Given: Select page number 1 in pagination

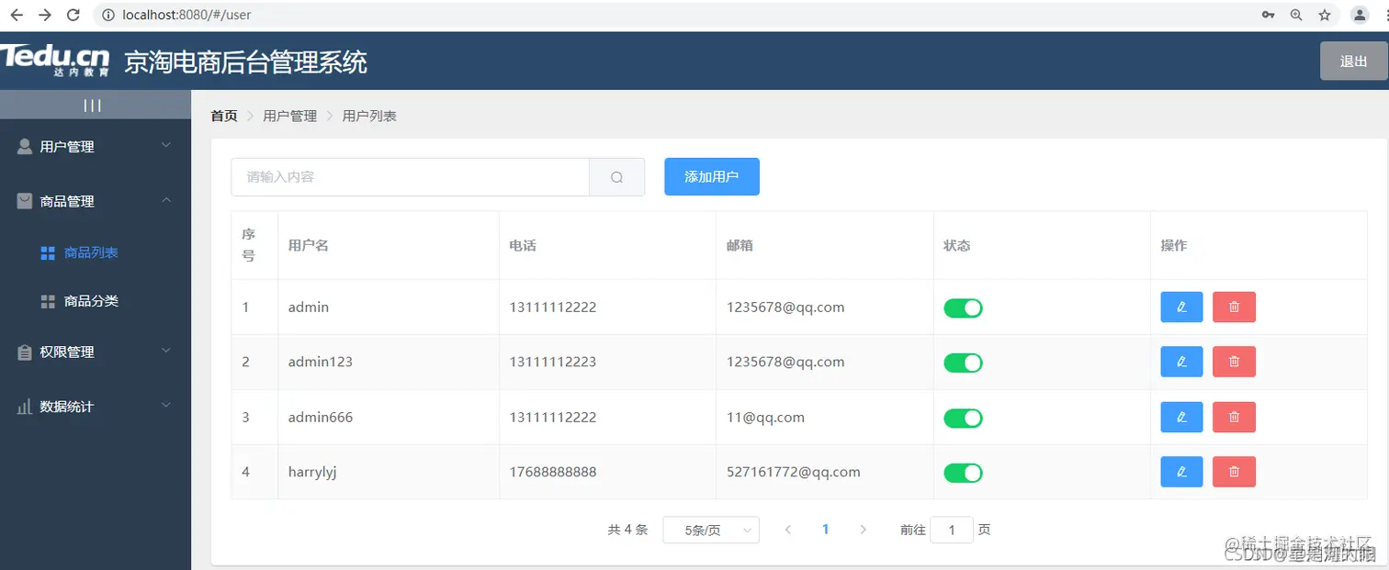Looking at the screenshot, I should pos(826,530).
